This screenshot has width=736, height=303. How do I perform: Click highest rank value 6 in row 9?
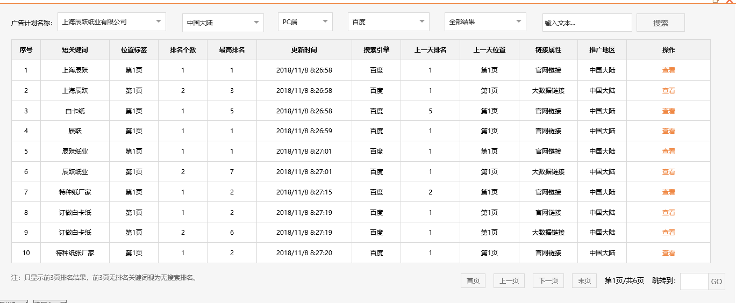pyautogui.click(x=232, y=232)
